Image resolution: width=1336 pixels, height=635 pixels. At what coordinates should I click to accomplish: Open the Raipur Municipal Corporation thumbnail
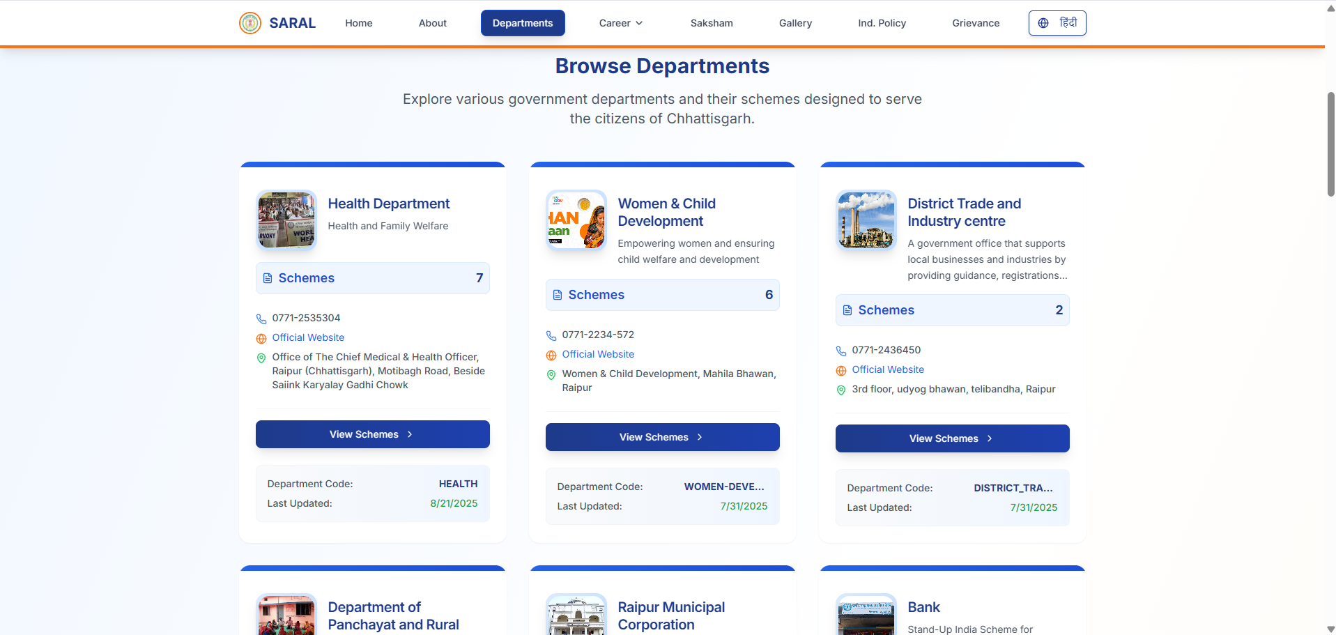[576, 614]
